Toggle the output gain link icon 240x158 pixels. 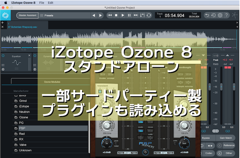[x=228, y=131]
